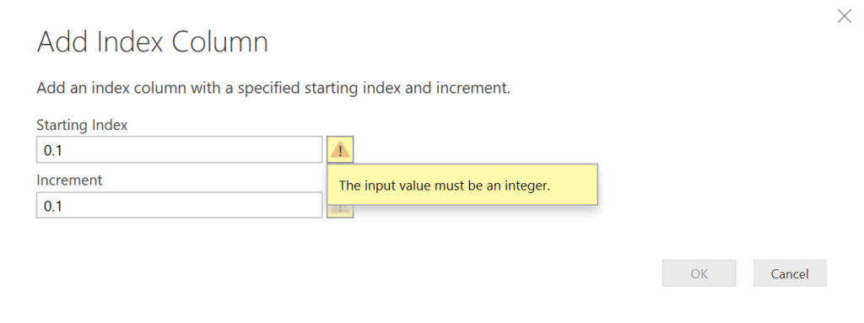This screenshot has height=323, width=864.
Task: Click the exclamation triangle beside Starting Index
Action: click(x=340, y=149)
